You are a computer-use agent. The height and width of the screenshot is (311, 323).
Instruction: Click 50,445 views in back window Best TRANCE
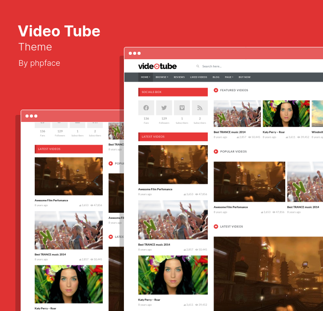click(x=96, y=259)
